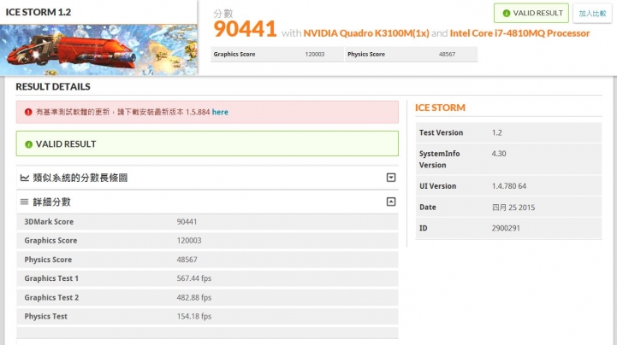The image size is (617, 345).
Task: Click the list icon beside 詳細分數
Action: (25, 202)
